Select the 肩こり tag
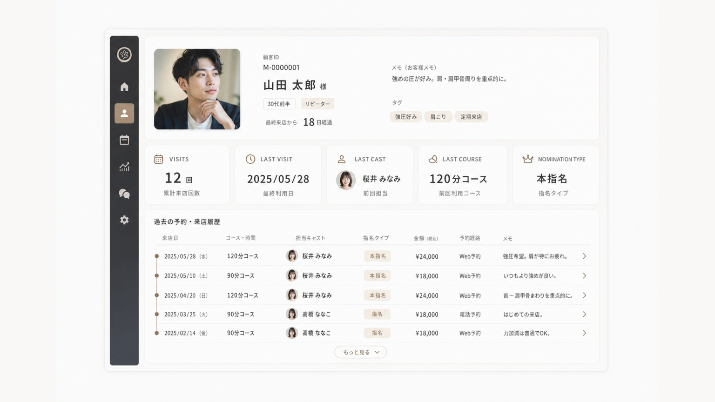 [438, 117]
